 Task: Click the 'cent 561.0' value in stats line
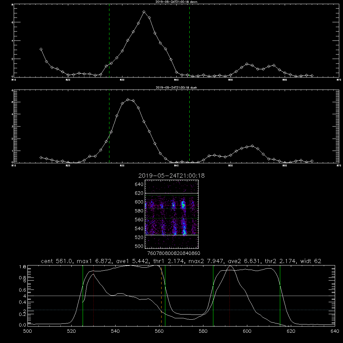57,261
